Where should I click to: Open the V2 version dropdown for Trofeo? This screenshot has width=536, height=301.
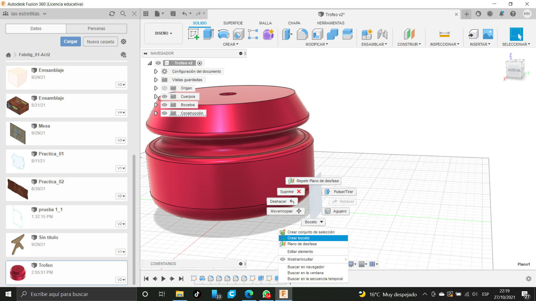(x=121, y=280)
